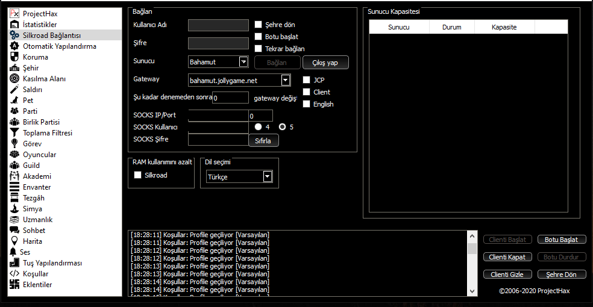The image size is (593, 307).
Task: Select the Saldırı sword icon
Action: click(15, 90)
